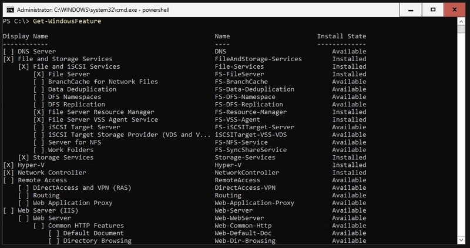Viewport: 470px width, 248px height.
Task: Maximize the Administrator cmd.exe window
Action: 433,10
